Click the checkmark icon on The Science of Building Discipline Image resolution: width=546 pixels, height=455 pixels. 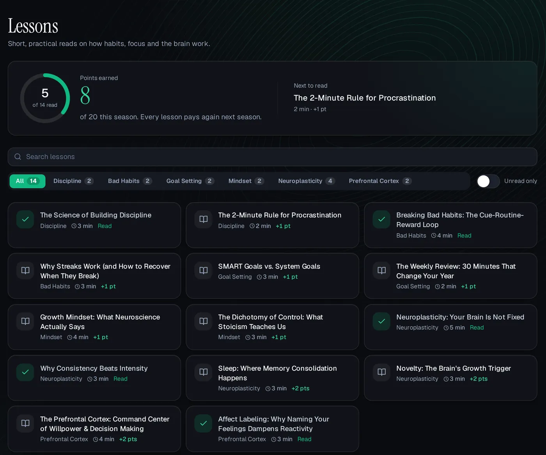(25, 219)
